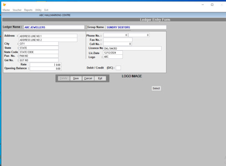Click the Licence No field
This screenshot has height=166, width=226.
[x=132, y=49]
